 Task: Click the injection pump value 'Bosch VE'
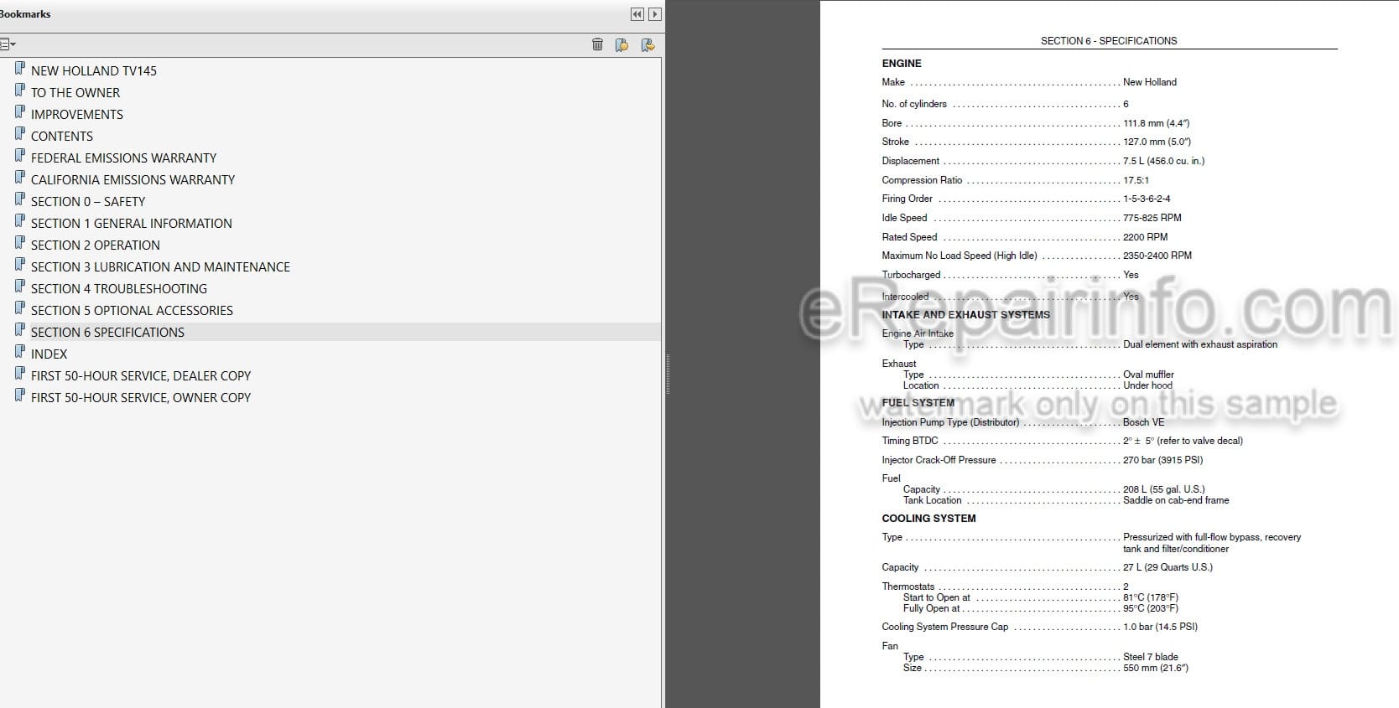(x=1143, y=422)
